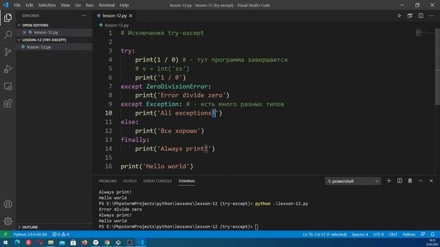This screenshot has width=440, height=247.
Task: Open the feedback icon in status bar
Action: 423,234
